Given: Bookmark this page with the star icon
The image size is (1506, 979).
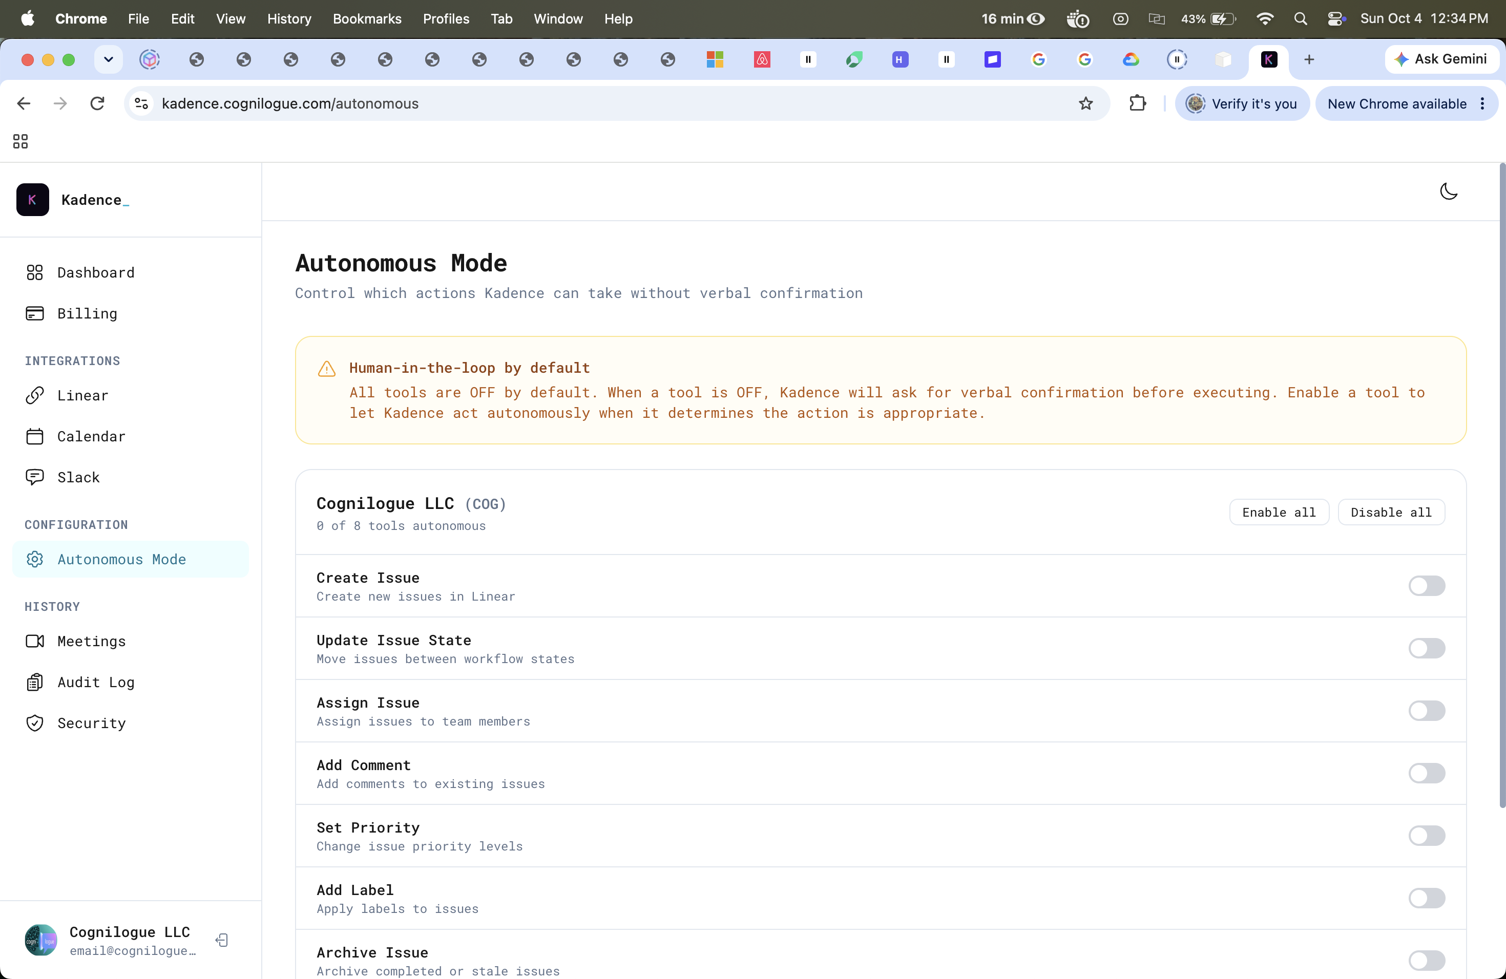Looking at the screenshot, I should [1086, 104].
